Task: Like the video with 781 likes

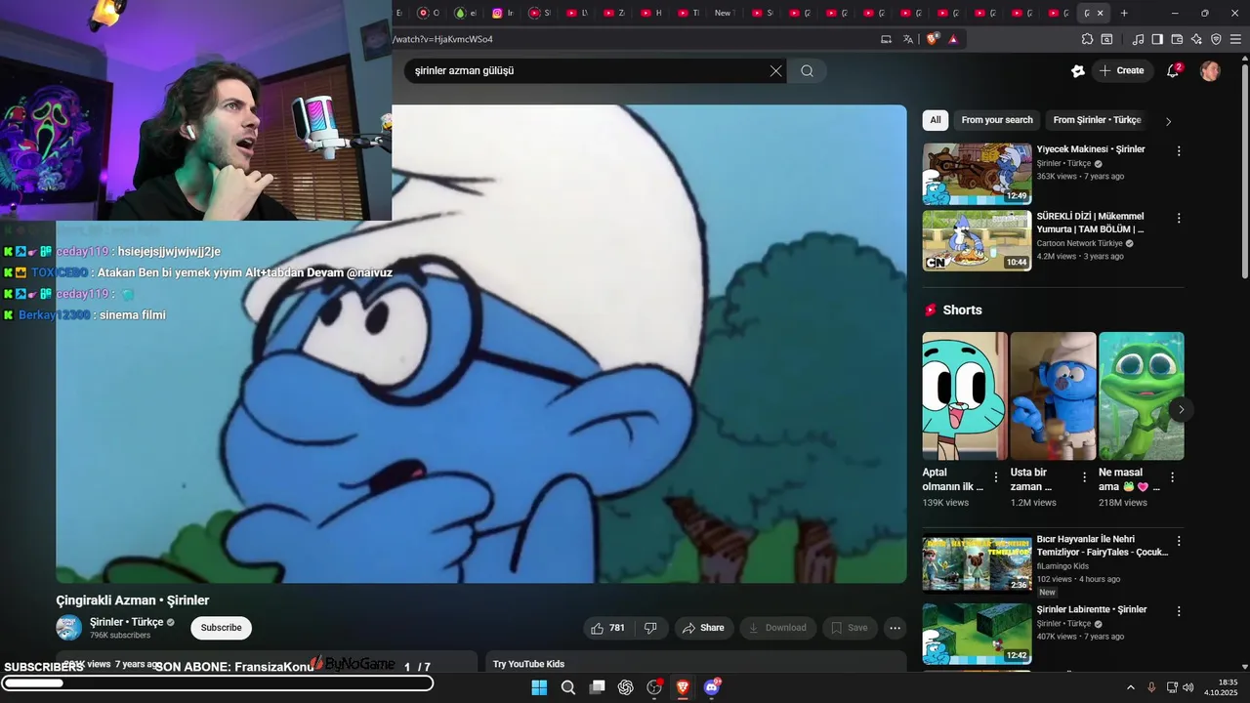Action: [608, 628]
